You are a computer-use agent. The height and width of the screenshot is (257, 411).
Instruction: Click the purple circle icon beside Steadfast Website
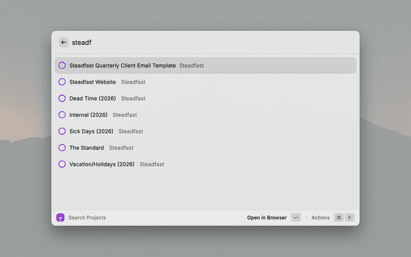click(62, 82)
